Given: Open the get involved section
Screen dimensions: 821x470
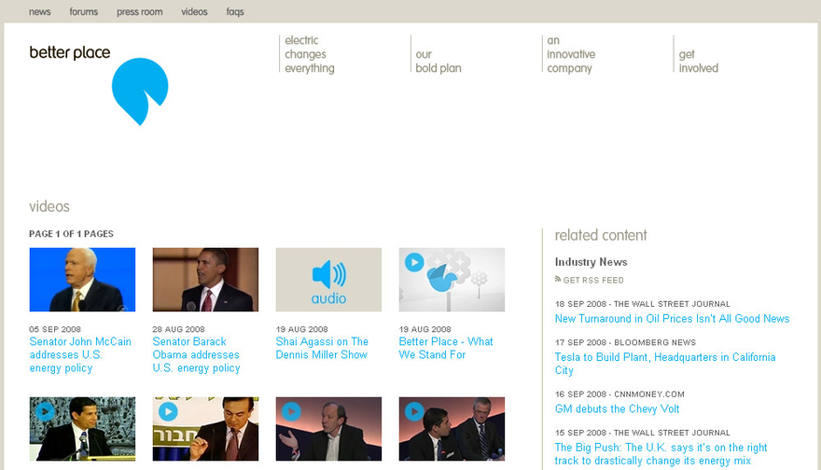Looking at the screenshot, I should click(699, 62).
